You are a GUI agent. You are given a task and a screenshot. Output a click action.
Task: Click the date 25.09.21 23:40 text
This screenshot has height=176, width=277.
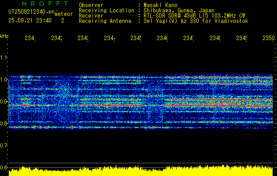click(30, 21)
